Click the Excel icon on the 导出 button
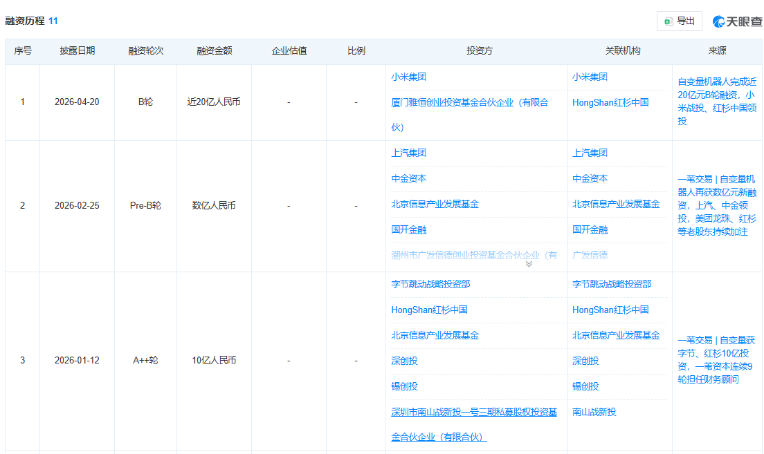Screen dimensions: 764x454 (x=668, y=21)
